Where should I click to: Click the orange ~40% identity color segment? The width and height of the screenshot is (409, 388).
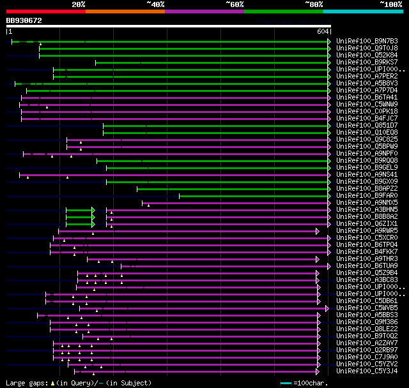pos(125,11)
